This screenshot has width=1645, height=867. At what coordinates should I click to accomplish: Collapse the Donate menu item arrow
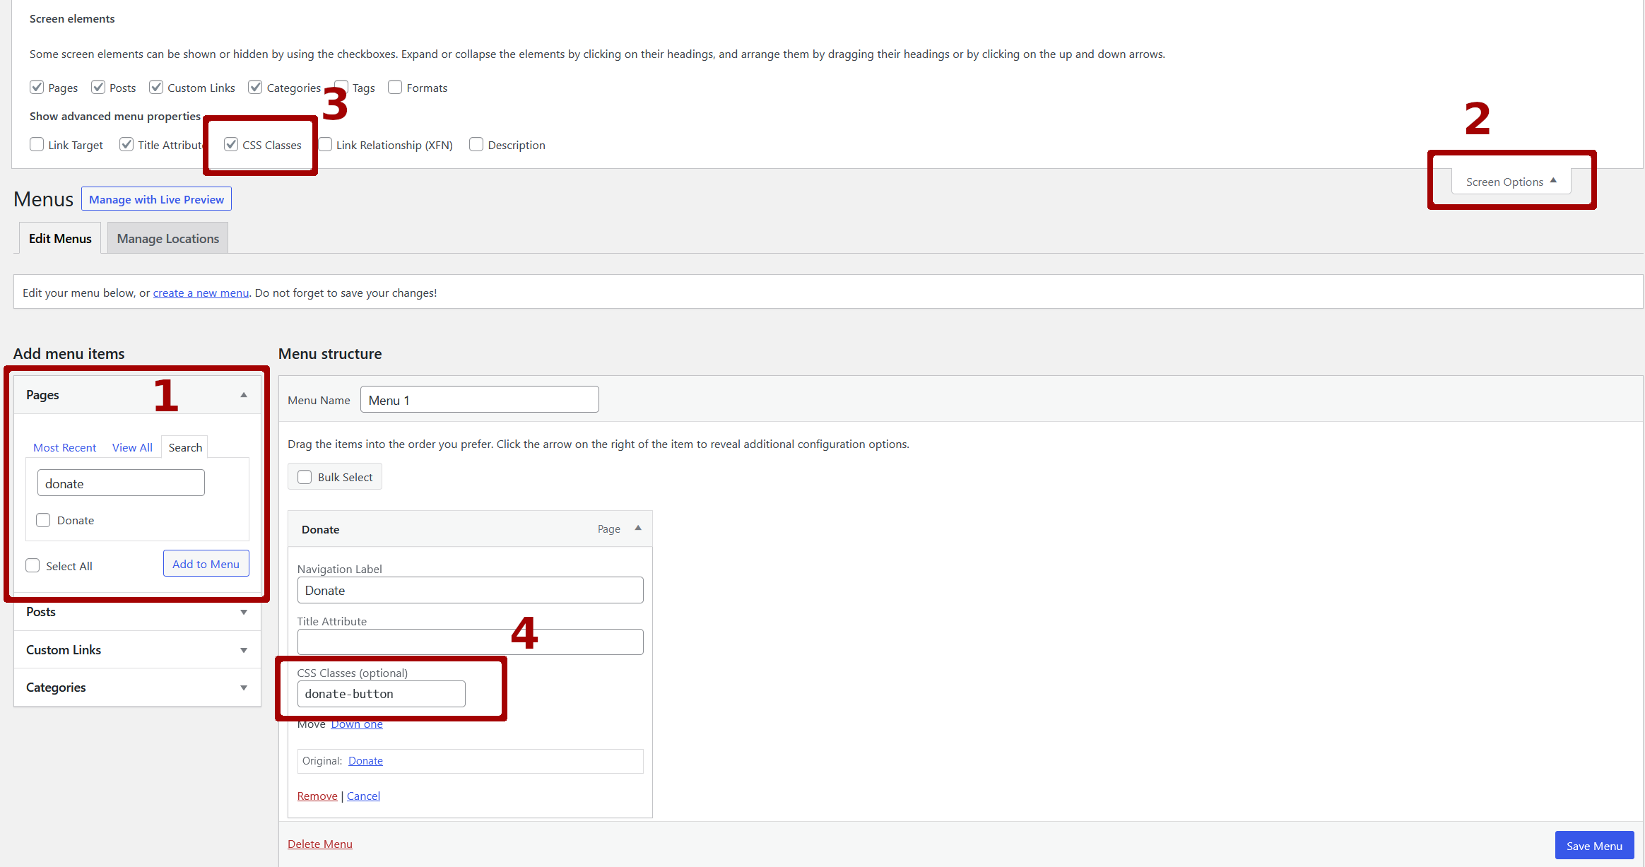pyautogui.click(x=638, y=529)
